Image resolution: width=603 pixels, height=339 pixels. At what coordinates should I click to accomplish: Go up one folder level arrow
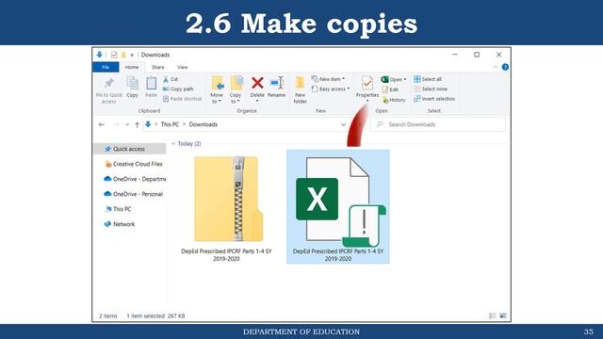click(x=137, y=124)
